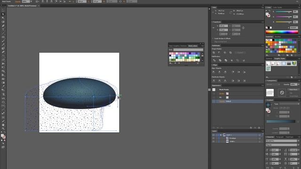Toggle Fill visibility in Appearance panel
The width and height of the screenshot is (301, 169).
coord(214,97)
